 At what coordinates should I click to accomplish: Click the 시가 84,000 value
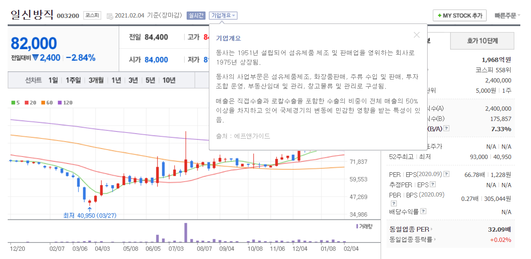(x=156, y=60)
